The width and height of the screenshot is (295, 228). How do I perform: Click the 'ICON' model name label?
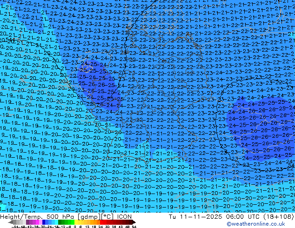[x=124, y=217]
